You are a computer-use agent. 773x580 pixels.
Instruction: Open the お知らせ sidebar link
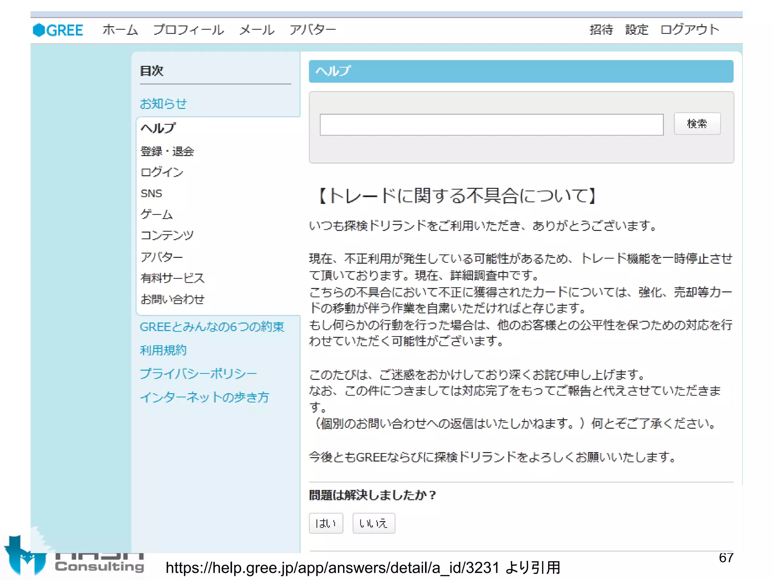[163, 103]
